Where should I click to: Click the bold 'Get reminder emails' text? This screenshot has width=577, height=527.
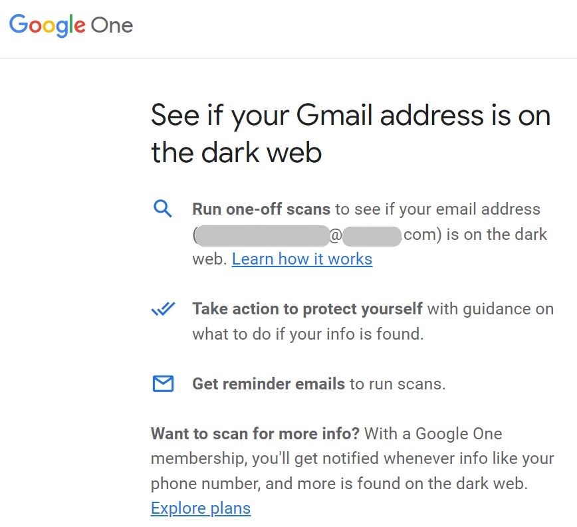pyautogui.click(x=269, y=384)
